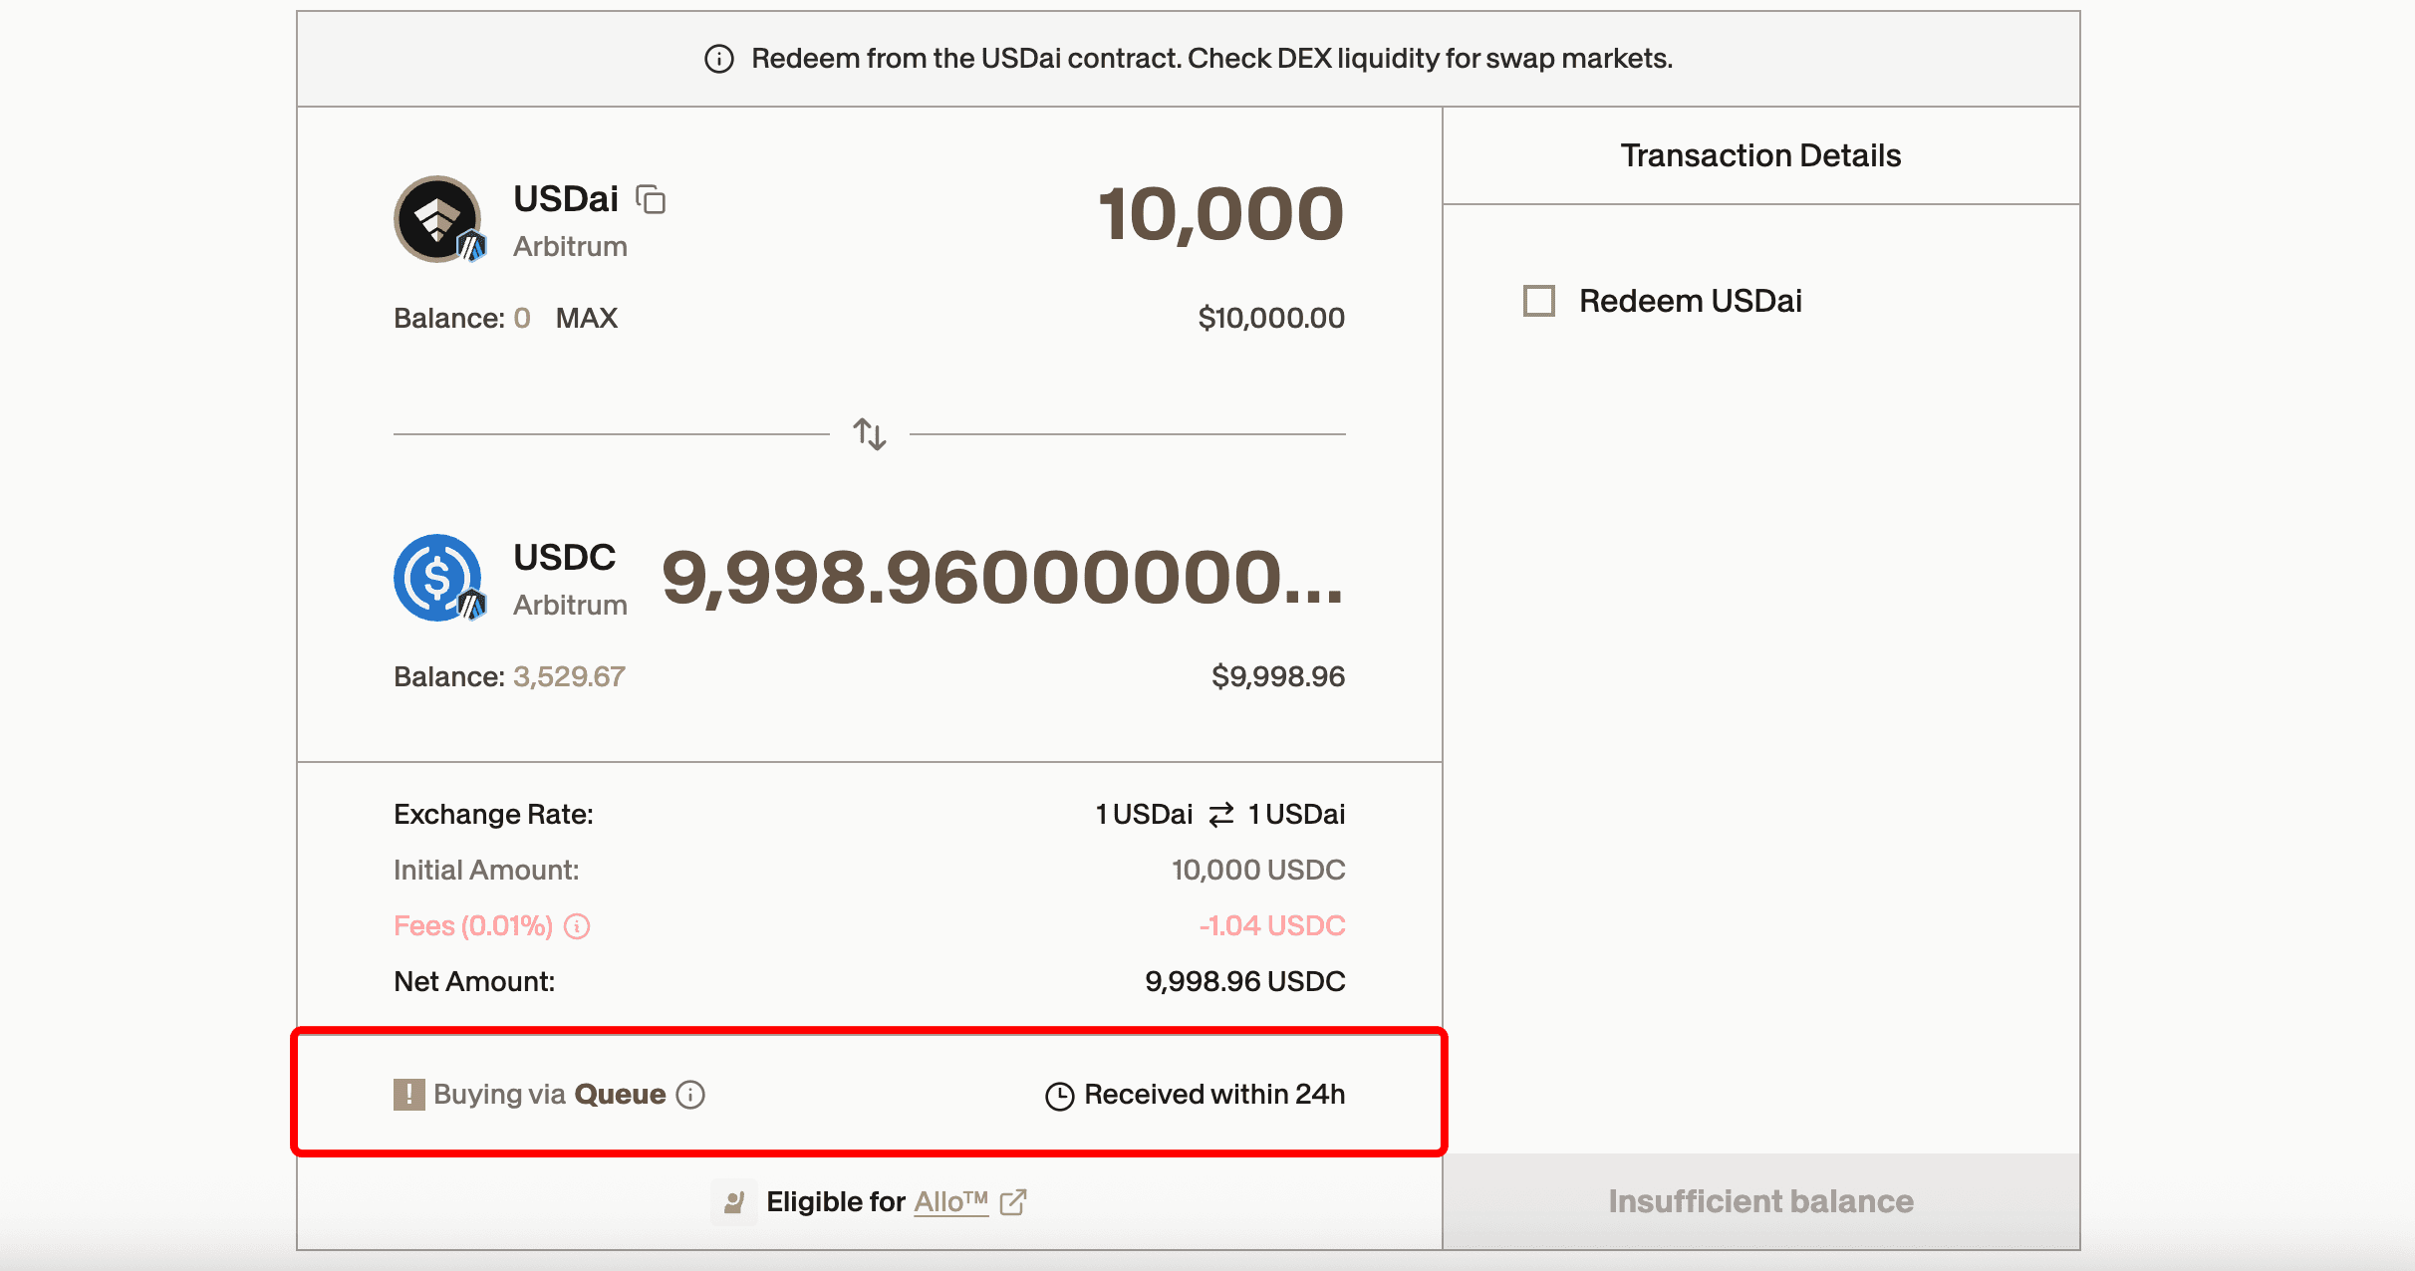Open the Allo™ link
This screenshot has width=2415, height=1271.
[x=951, y=1202]
